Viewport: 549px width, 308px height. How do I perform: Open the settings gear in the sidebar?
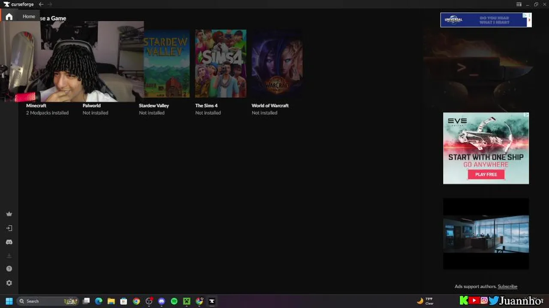(x=9, y=283)
